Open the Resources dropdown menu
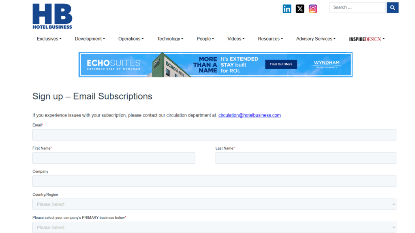The image size is (415, 233). pos(270,39)
